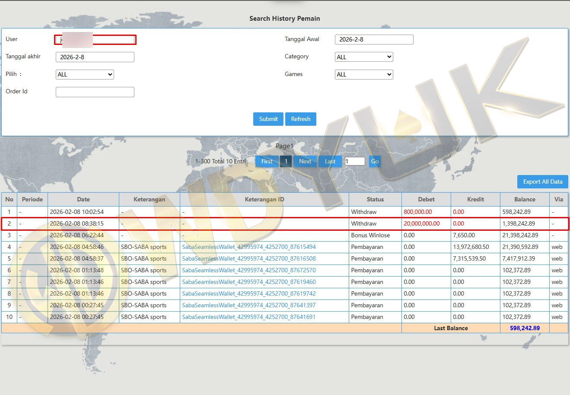The image size is (570, 395).
Task: Click the Refresh button
Action: pyautogui.click(x=300, y=119)
